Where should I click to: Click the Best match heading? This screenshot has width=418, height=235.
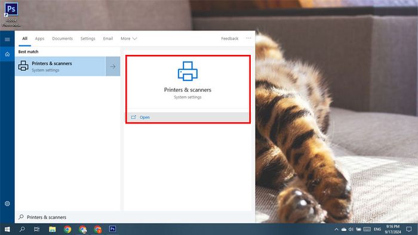[28, 52]
